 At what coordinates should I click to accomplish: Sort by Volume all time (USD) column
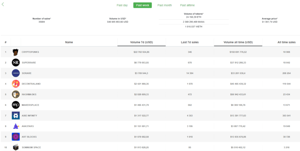[x=238, y=42]
